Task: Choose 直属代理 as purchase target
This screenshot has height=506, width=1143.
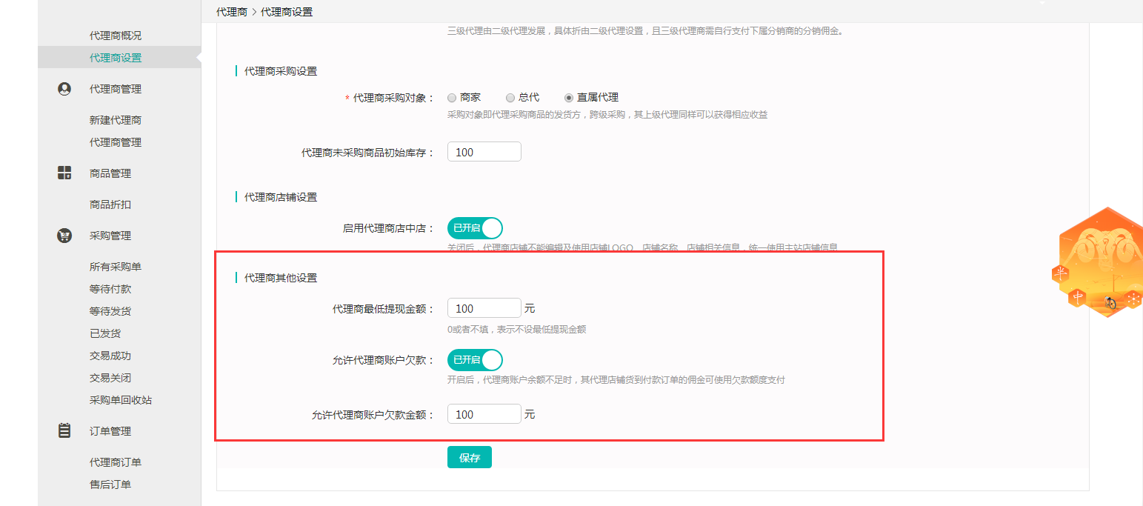Action: pyautogui.click(x=569, y=98)
